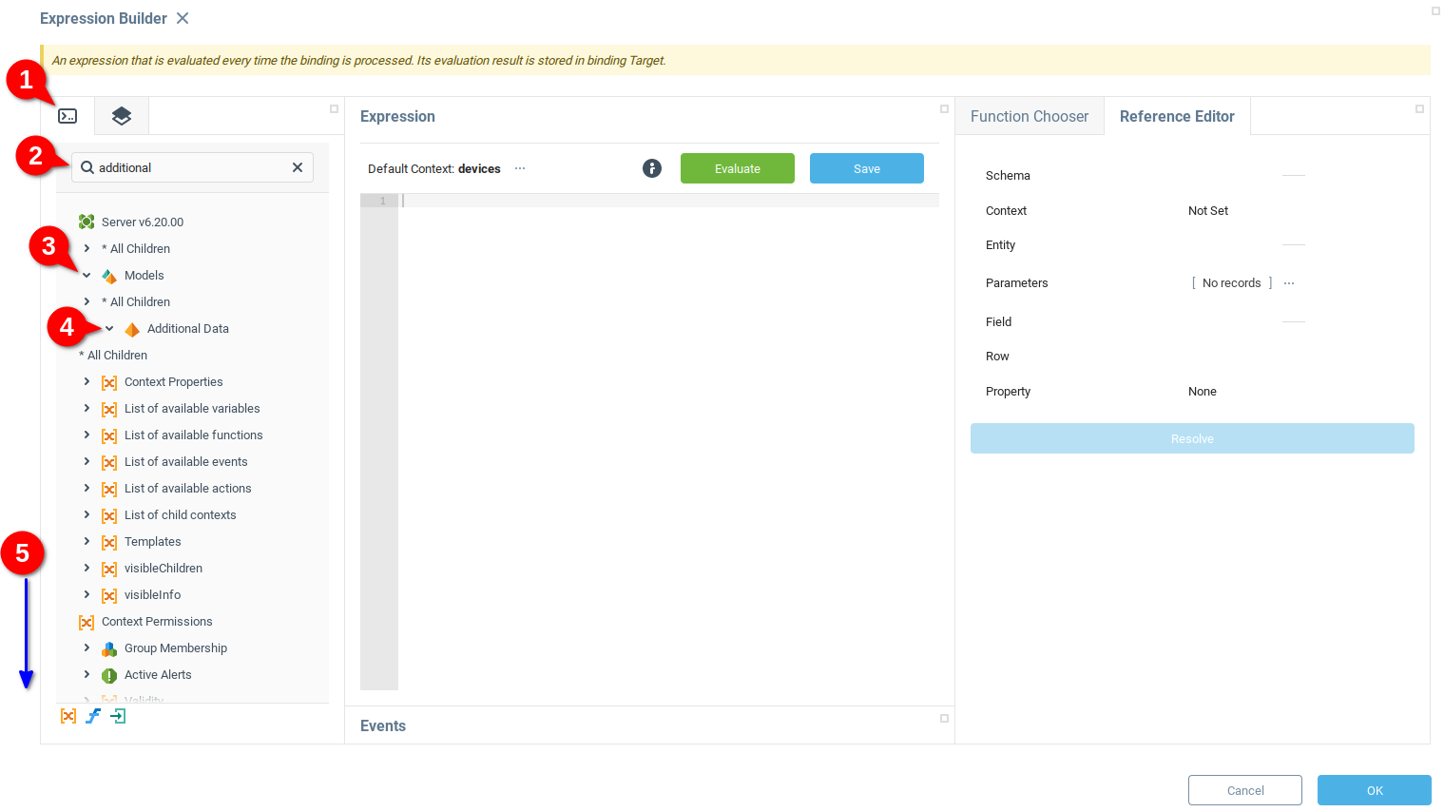Click the icon beside List of available variables
The image size is (1444, 812).
click(109, 409)
